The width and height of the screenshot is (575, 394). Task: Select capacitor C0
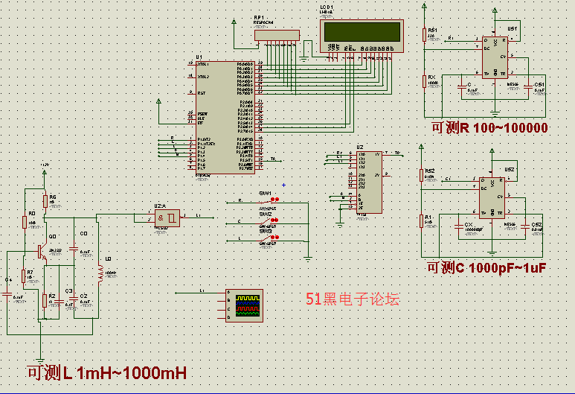[x=74, y=249]
